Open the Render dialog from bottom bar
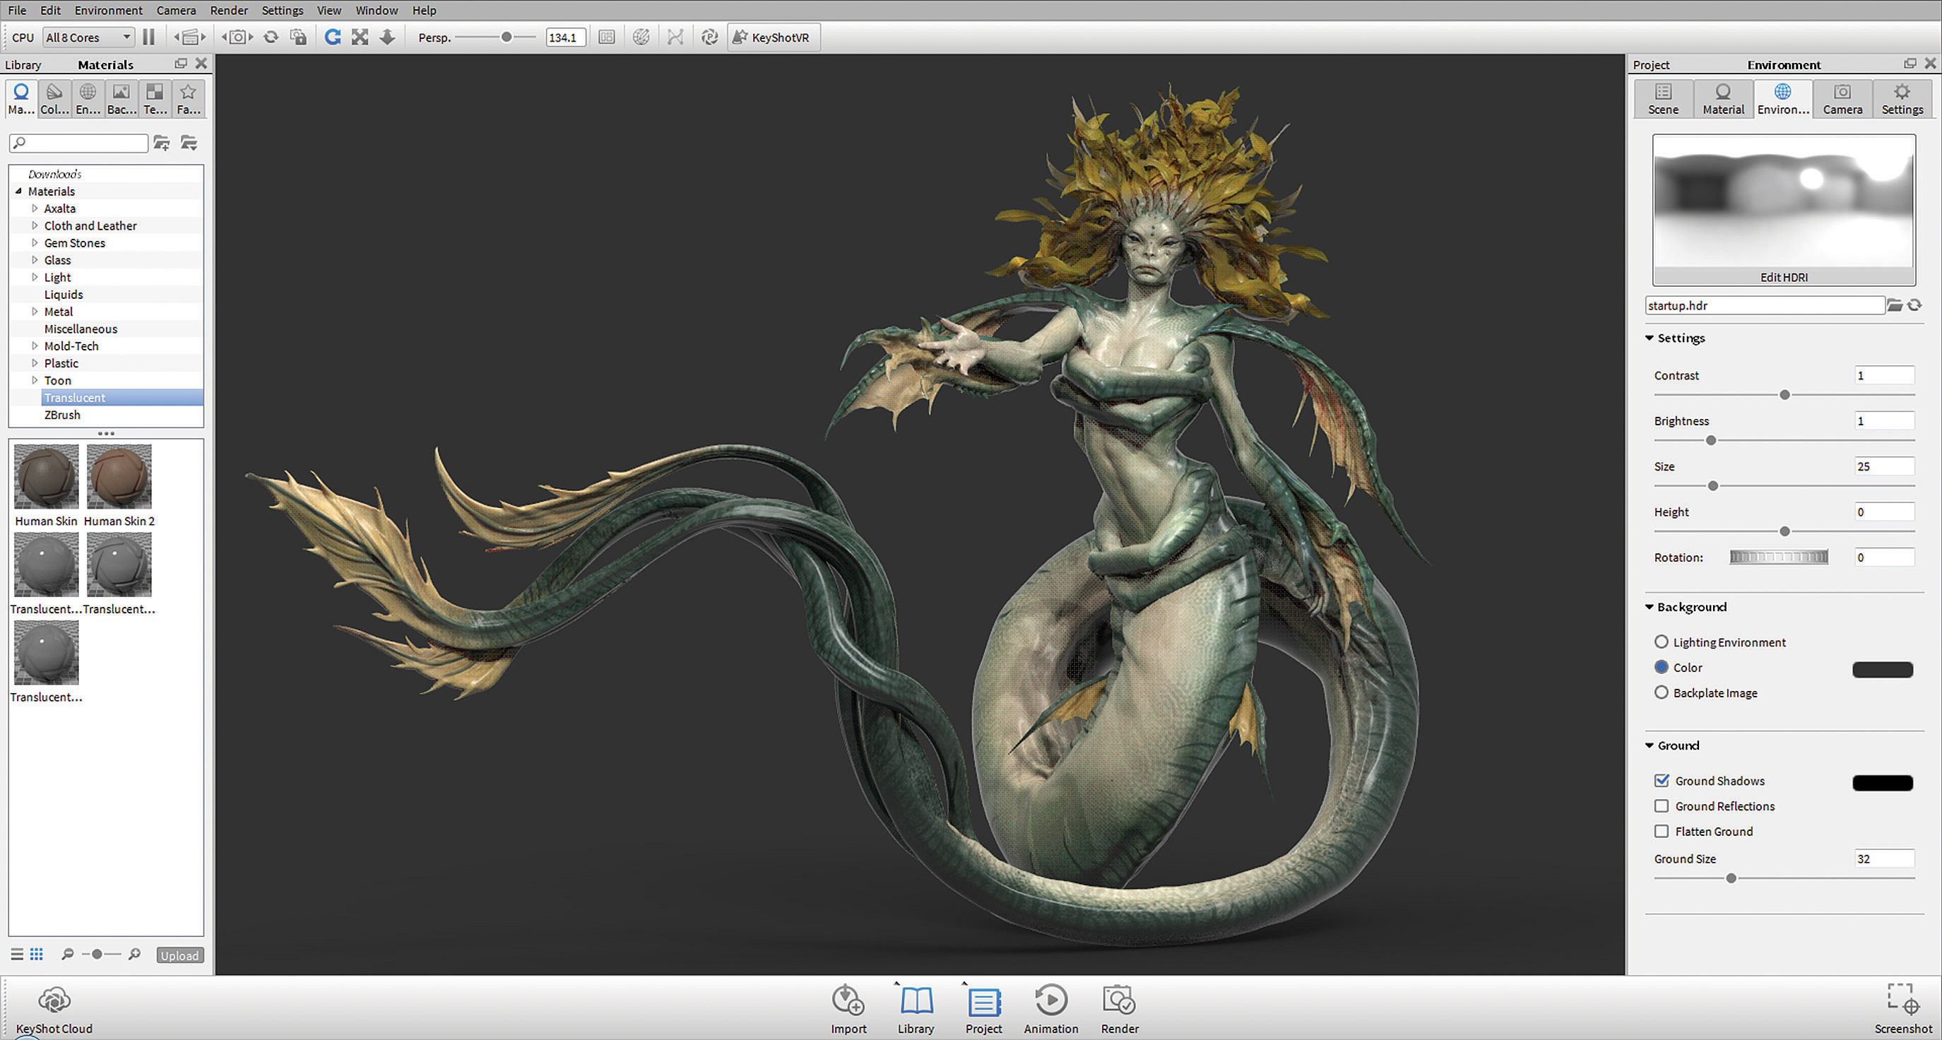Viewport: 1942px width, 1040px height. (x=1120, y=1009)
